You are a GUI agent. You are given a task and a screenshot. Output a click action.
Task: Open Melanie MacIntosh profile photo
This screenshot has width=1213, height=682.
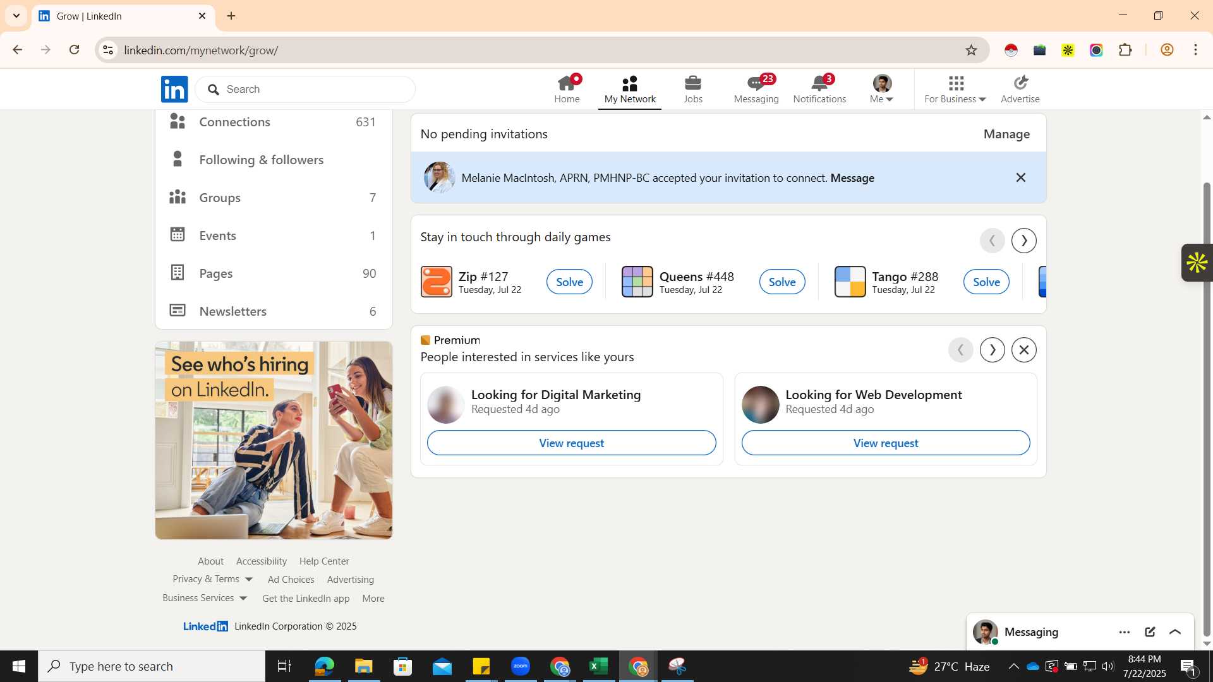point(439,177)
